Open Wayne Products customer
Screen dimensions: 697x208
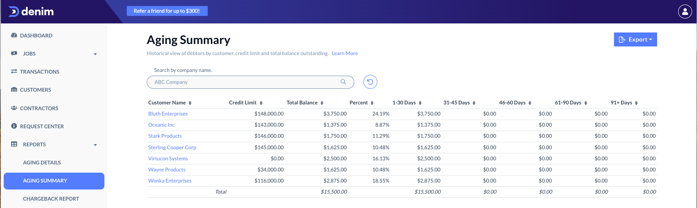pyautogui.click(x=167, y=169)
